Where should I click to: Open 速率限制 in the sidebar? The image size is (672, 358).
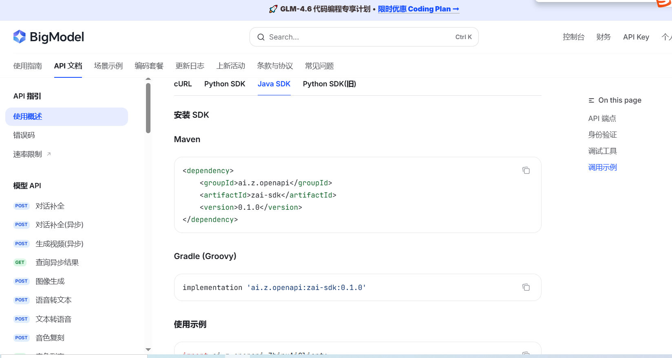[27, 154]
